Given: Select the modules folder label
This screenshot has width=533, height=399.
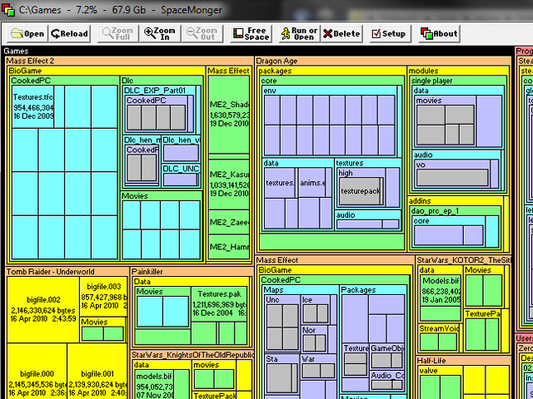Looking at the screenshot, I should (424, 71).
